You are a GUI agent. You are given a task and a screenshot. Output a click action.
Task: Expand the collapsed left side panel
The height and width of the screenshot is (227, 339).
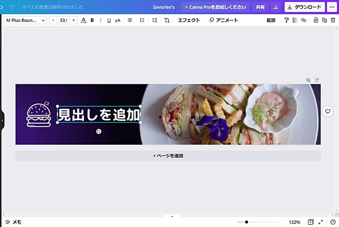[x=2, y=121]
